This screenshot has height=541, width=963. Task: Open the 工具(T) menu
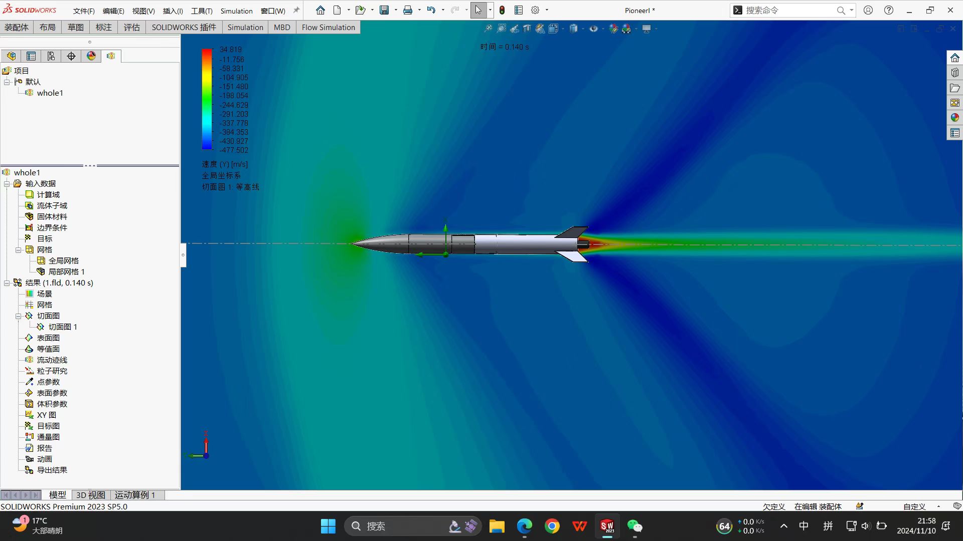(x=202, y=11)
